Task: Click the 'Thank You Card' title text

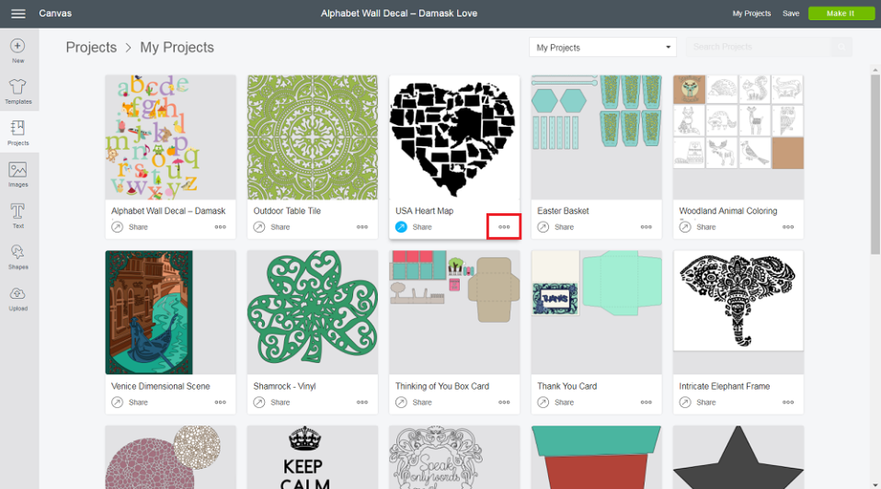Action: coord(566,386)
